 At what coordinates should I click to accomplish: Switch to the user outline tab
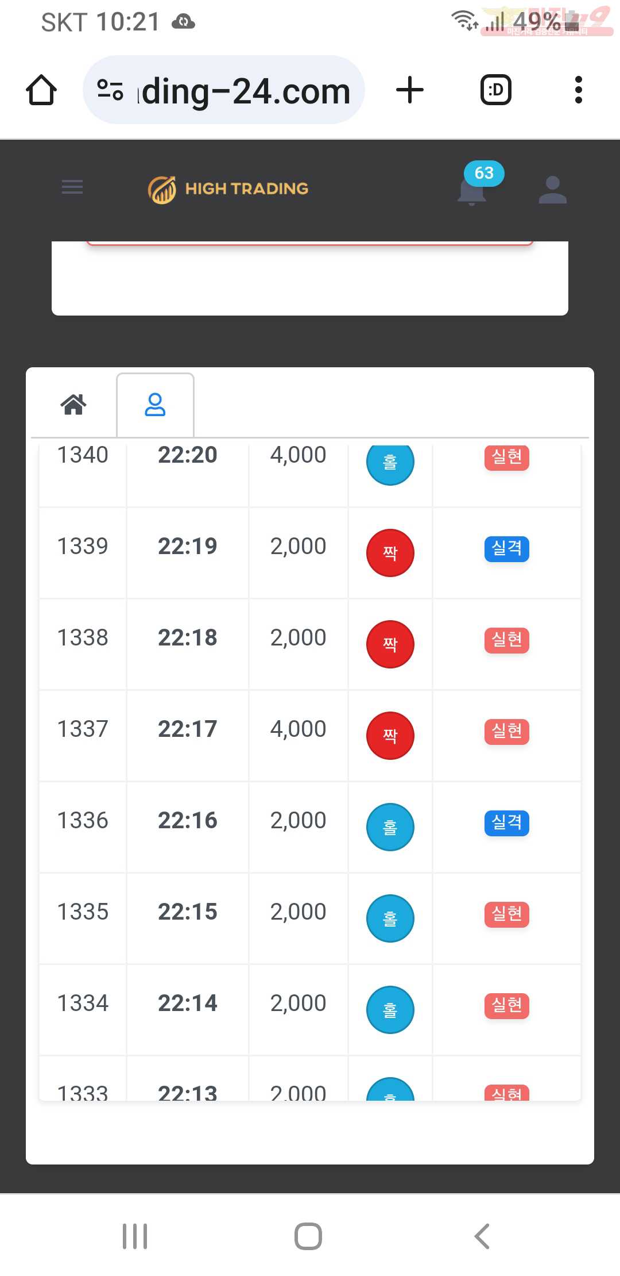click(x=155, y=405)
